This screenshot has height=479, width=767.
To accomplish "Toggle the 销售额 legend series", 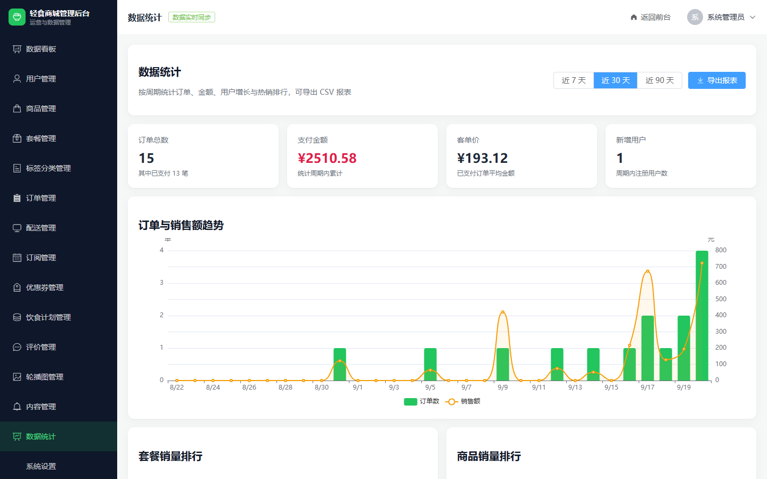I will 463,401.
